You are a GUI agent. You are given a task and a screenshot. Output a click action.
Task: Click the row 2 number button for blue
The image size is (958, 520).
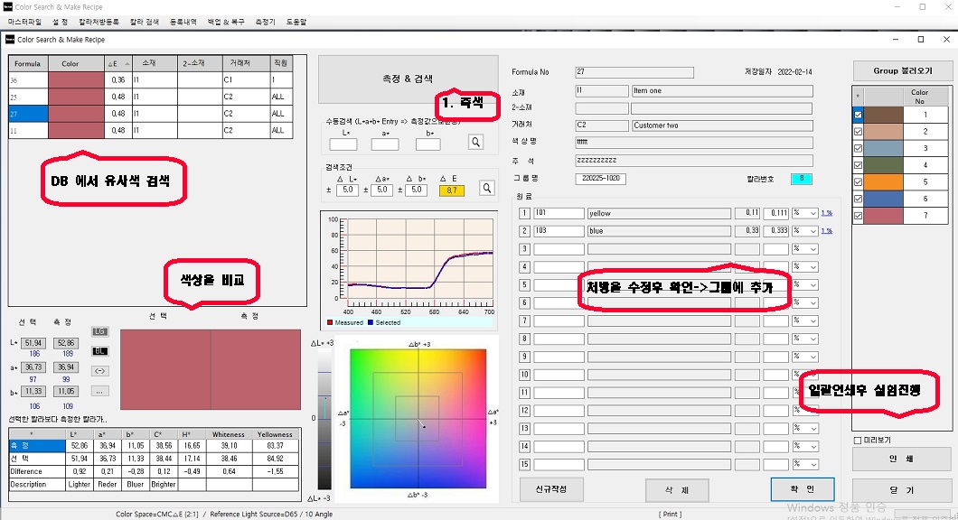[x=524, y=231]
